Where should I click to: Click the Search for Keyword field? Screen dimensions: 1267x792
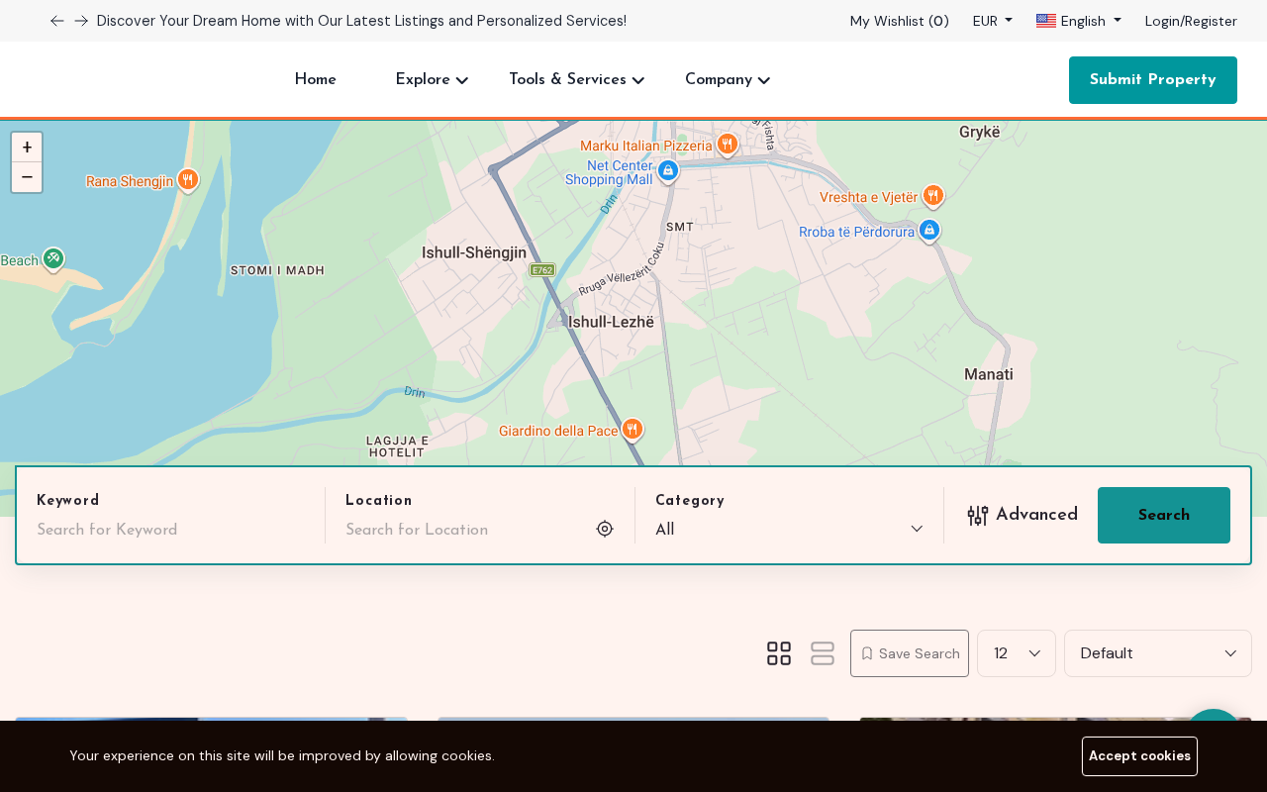[x=168, y=529]
